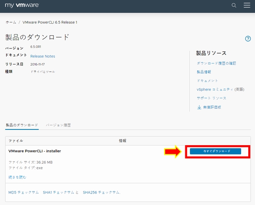Click ファイル タイプ: exe text
255x205 pixels.
[x=25, y=168]
